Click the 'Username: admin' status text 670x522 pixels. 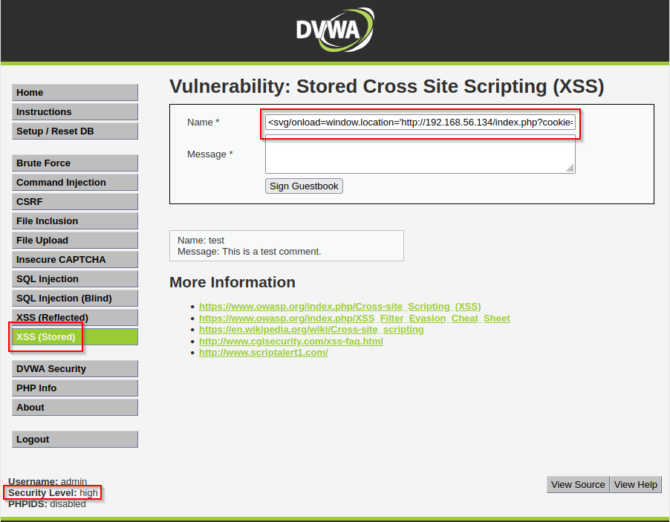[x=48, y=481]
